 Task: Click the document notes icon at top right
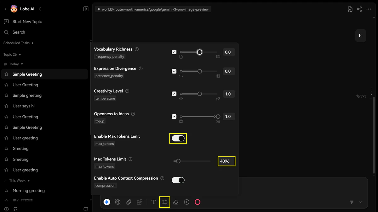(350, 9)
